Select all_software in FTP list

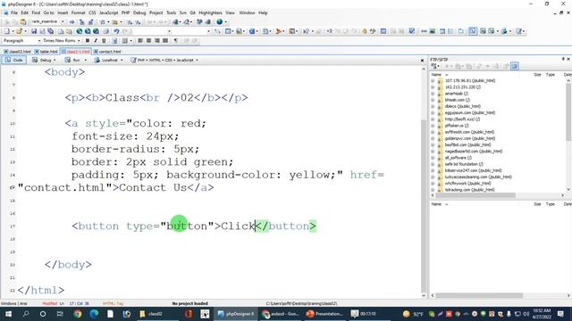458,158
